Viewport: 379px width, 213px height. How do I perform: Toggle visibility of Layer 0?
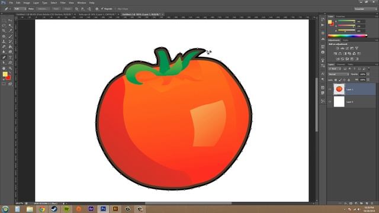330,102
